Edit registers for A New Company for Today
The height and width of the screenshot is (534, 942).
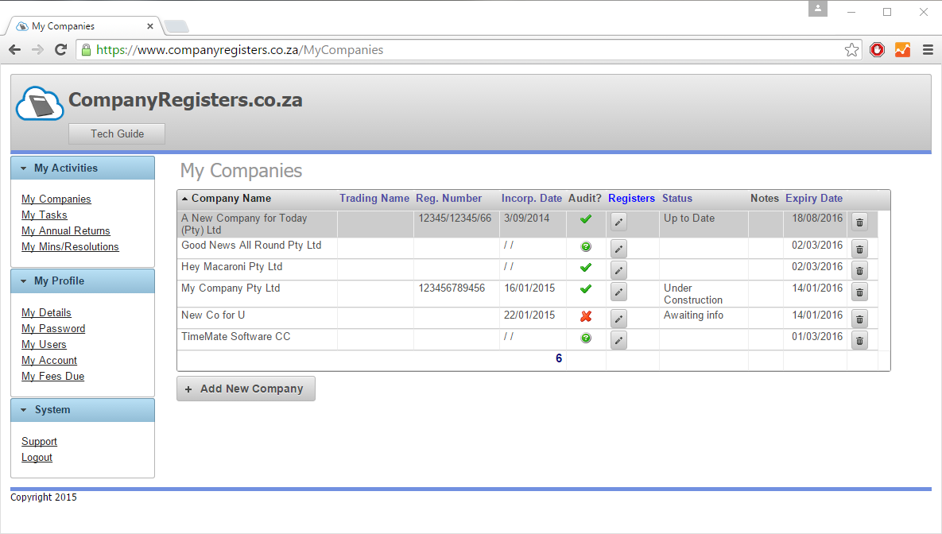[618, 222]
